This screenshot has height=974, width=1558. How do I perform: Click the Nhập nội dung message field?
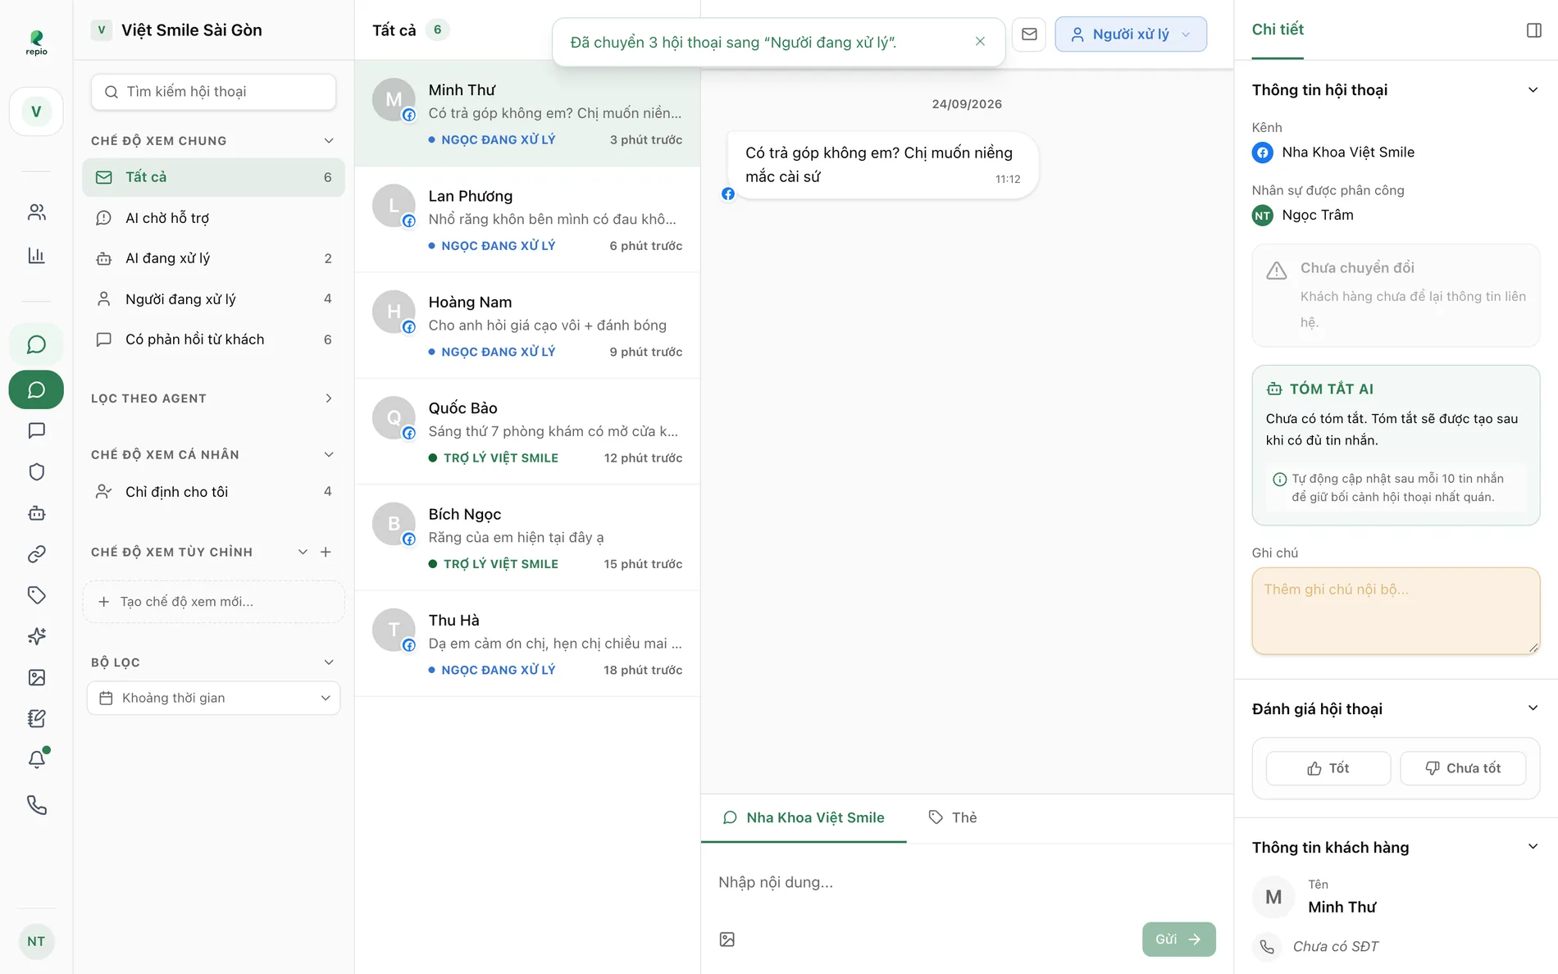click(966, 883)
